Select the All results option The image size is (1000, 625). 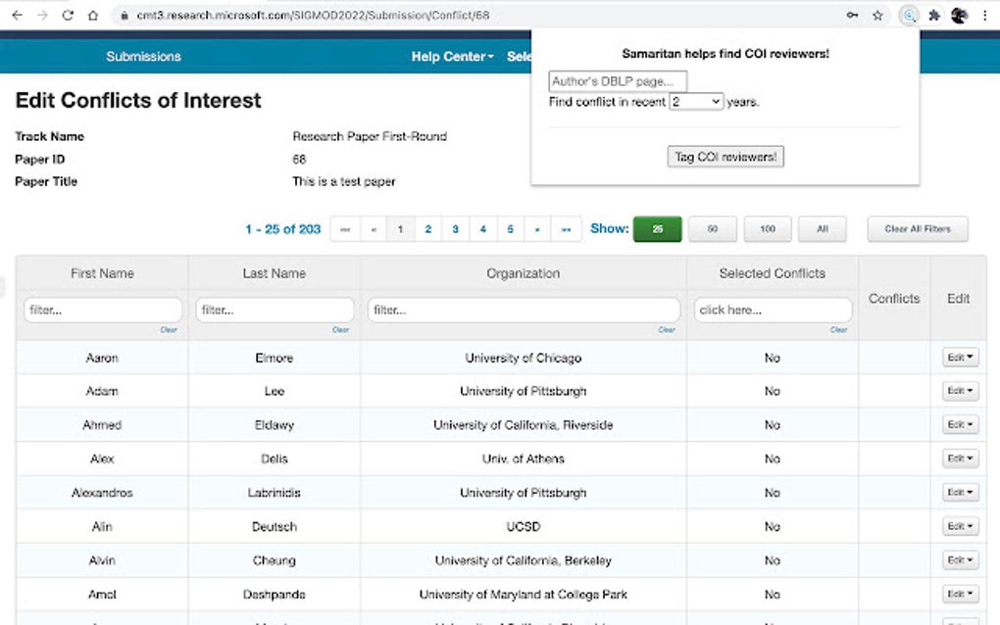pyautogui.click(x=822, y=228)
